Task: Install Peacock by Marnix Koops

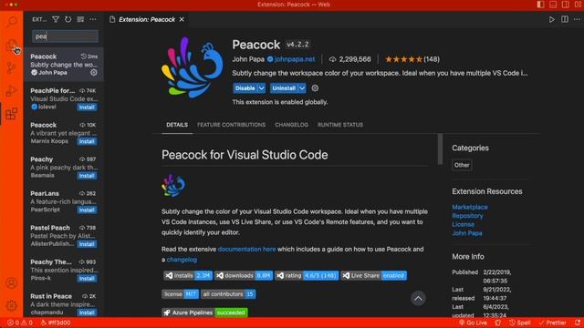Action: (87, 141)
